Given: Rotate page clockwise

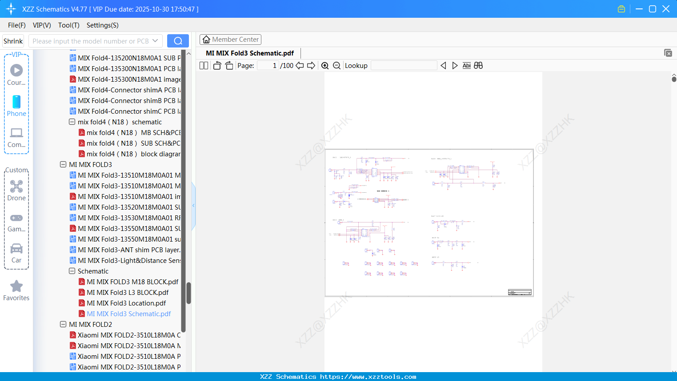Looking at the screenshot, I should 229,66.
